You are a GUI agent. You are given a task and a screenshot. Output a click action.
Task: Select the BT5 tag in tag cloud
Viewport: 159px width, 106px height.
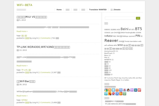coord(139,29)
